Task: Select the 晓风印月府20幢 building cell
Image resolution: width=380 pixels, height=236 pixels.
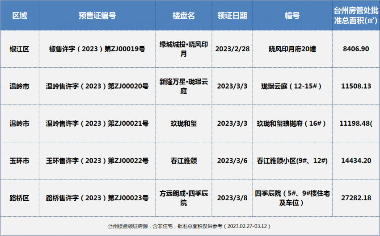Action: click(x=292, y=49)
